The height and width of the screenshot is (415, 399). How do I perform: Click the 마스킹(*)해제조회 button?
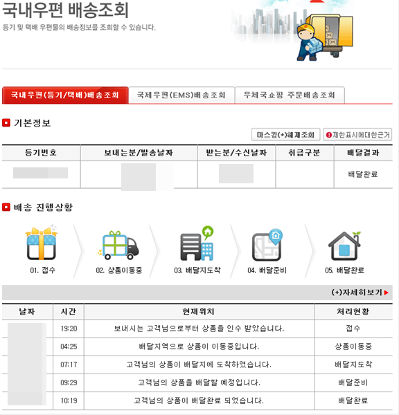(x=286, y=135)
